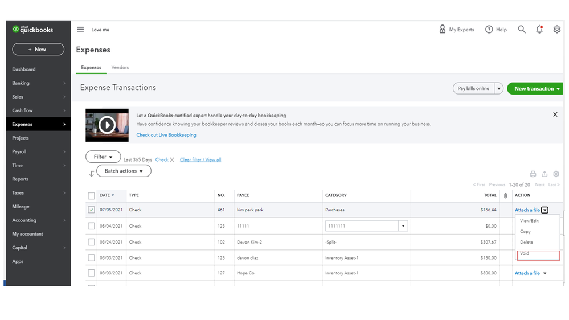Image resolution: width=569 pixels, height=320 pixels.
Task: Click Pay bills online
Action: tap(473, 88)
